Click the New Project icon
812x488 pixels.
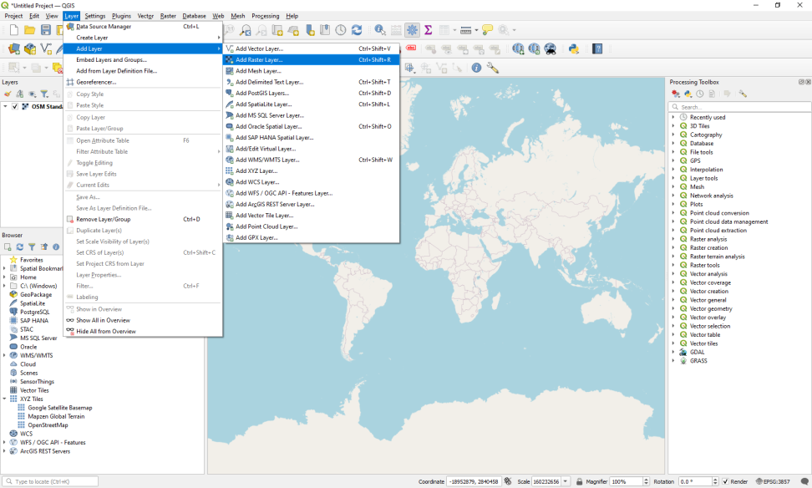[14, 31]
